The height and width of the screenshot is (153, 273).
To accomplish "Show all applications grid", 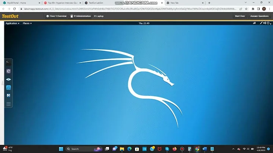I will pos(8,104).
